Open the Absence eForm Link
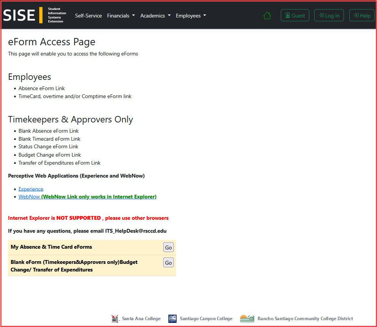Image resolution: width=377 pixels, height=327 pixels. 41,88
